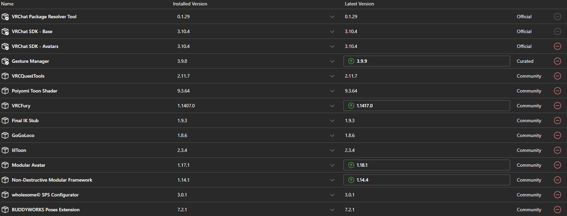The height and width of the screenshot is (216, 567).
Task: Upgrade VRCFury to version 1.1417.0
Action: click(x=427, y=106)
